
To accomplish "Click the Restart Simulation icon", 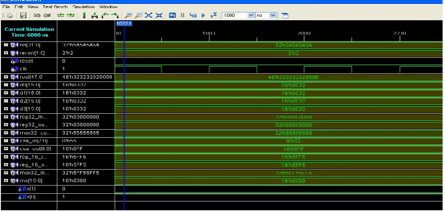I will 172,15.
